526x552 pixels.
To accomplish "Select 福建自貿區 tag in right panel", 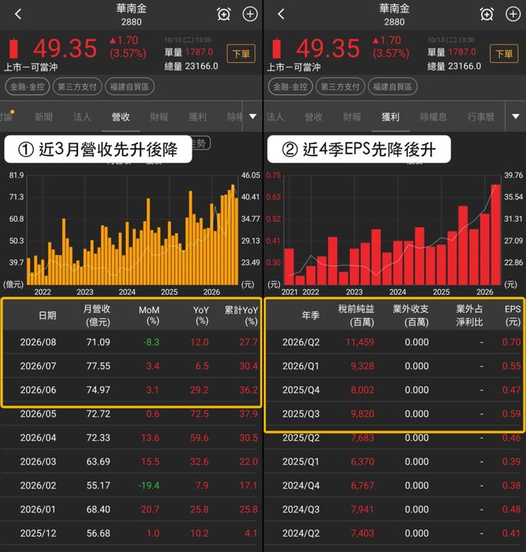I will coord(393,87).
